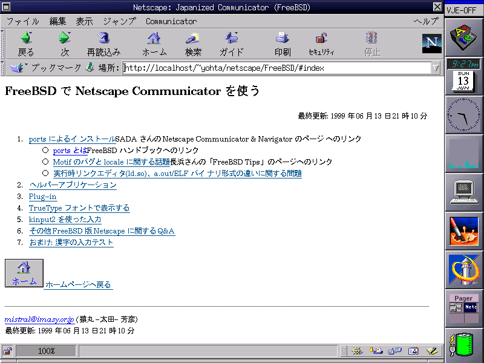Click the house image button labeled ホーム
484x363 pixels.
coord(24,273)
